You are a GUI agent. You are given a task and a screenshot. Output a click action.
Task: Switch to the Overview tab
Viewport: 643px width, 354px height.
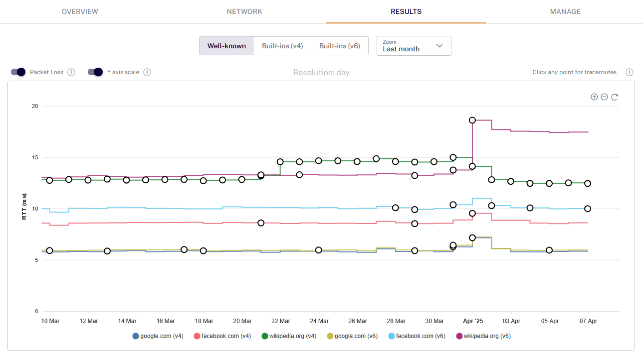pyautogui.click(x=80, y=11)
